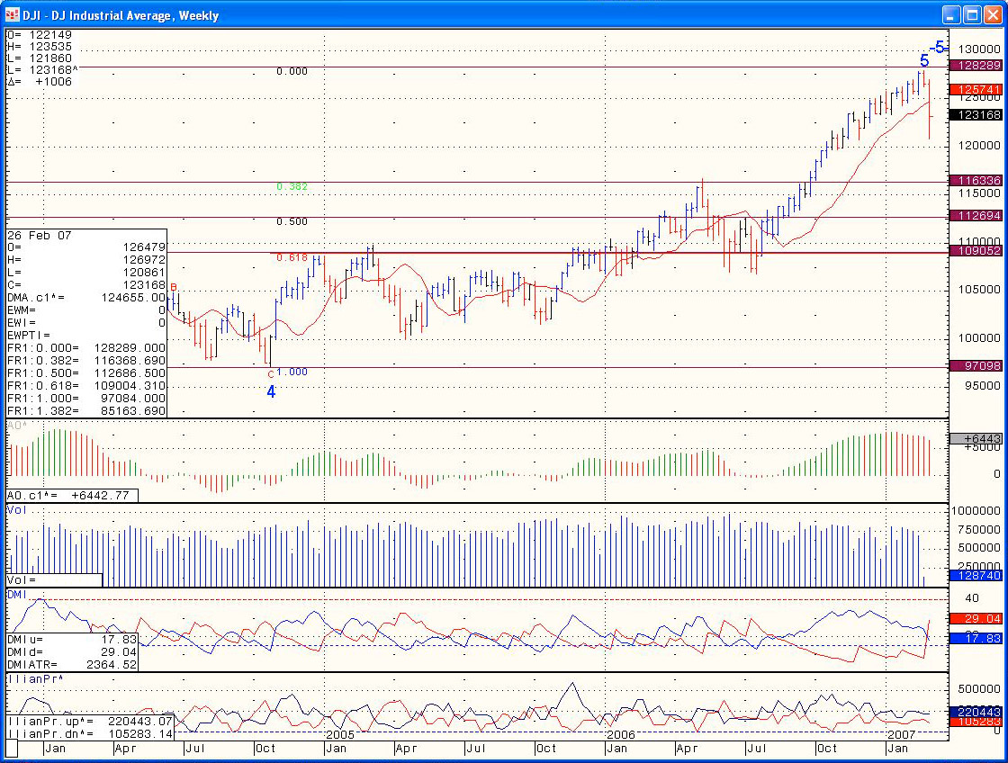Click the small box at bottom-left of time axis

pos(12,748)
